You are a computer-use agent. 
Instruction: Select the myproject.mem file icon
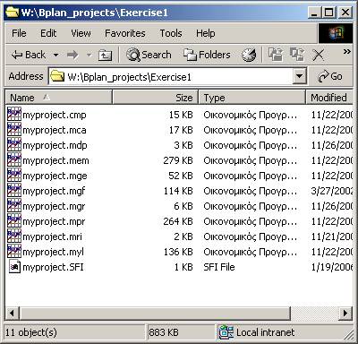click(14, 159)
